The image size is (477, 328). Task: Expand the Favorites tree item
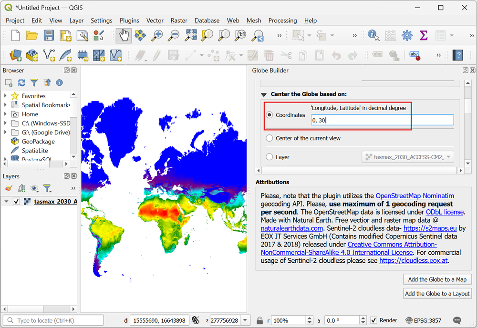click(5, 96)
